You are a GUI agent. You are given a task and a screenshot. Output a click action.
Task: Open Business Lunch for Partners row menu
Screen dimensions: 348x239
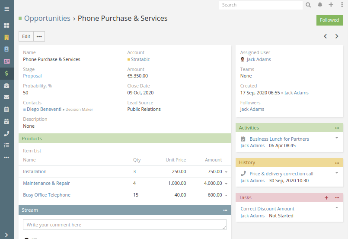point(337,138)
